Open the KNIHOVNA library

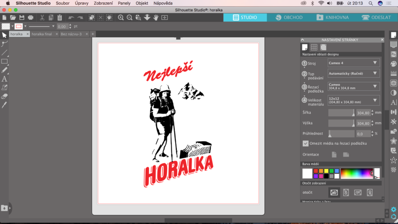[x=333, y=17]
